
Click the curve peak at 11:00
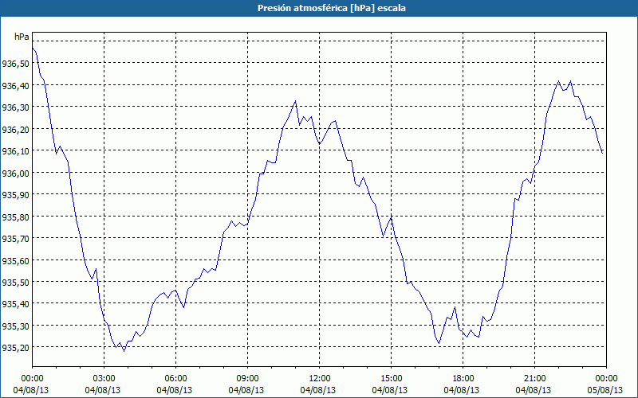click(295, 101)
